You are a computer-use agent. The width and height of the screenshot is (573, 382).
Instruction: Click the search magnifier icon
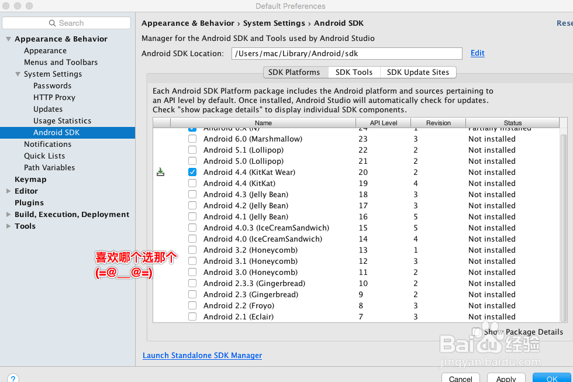pyautogui.click(x=52, y=23)
